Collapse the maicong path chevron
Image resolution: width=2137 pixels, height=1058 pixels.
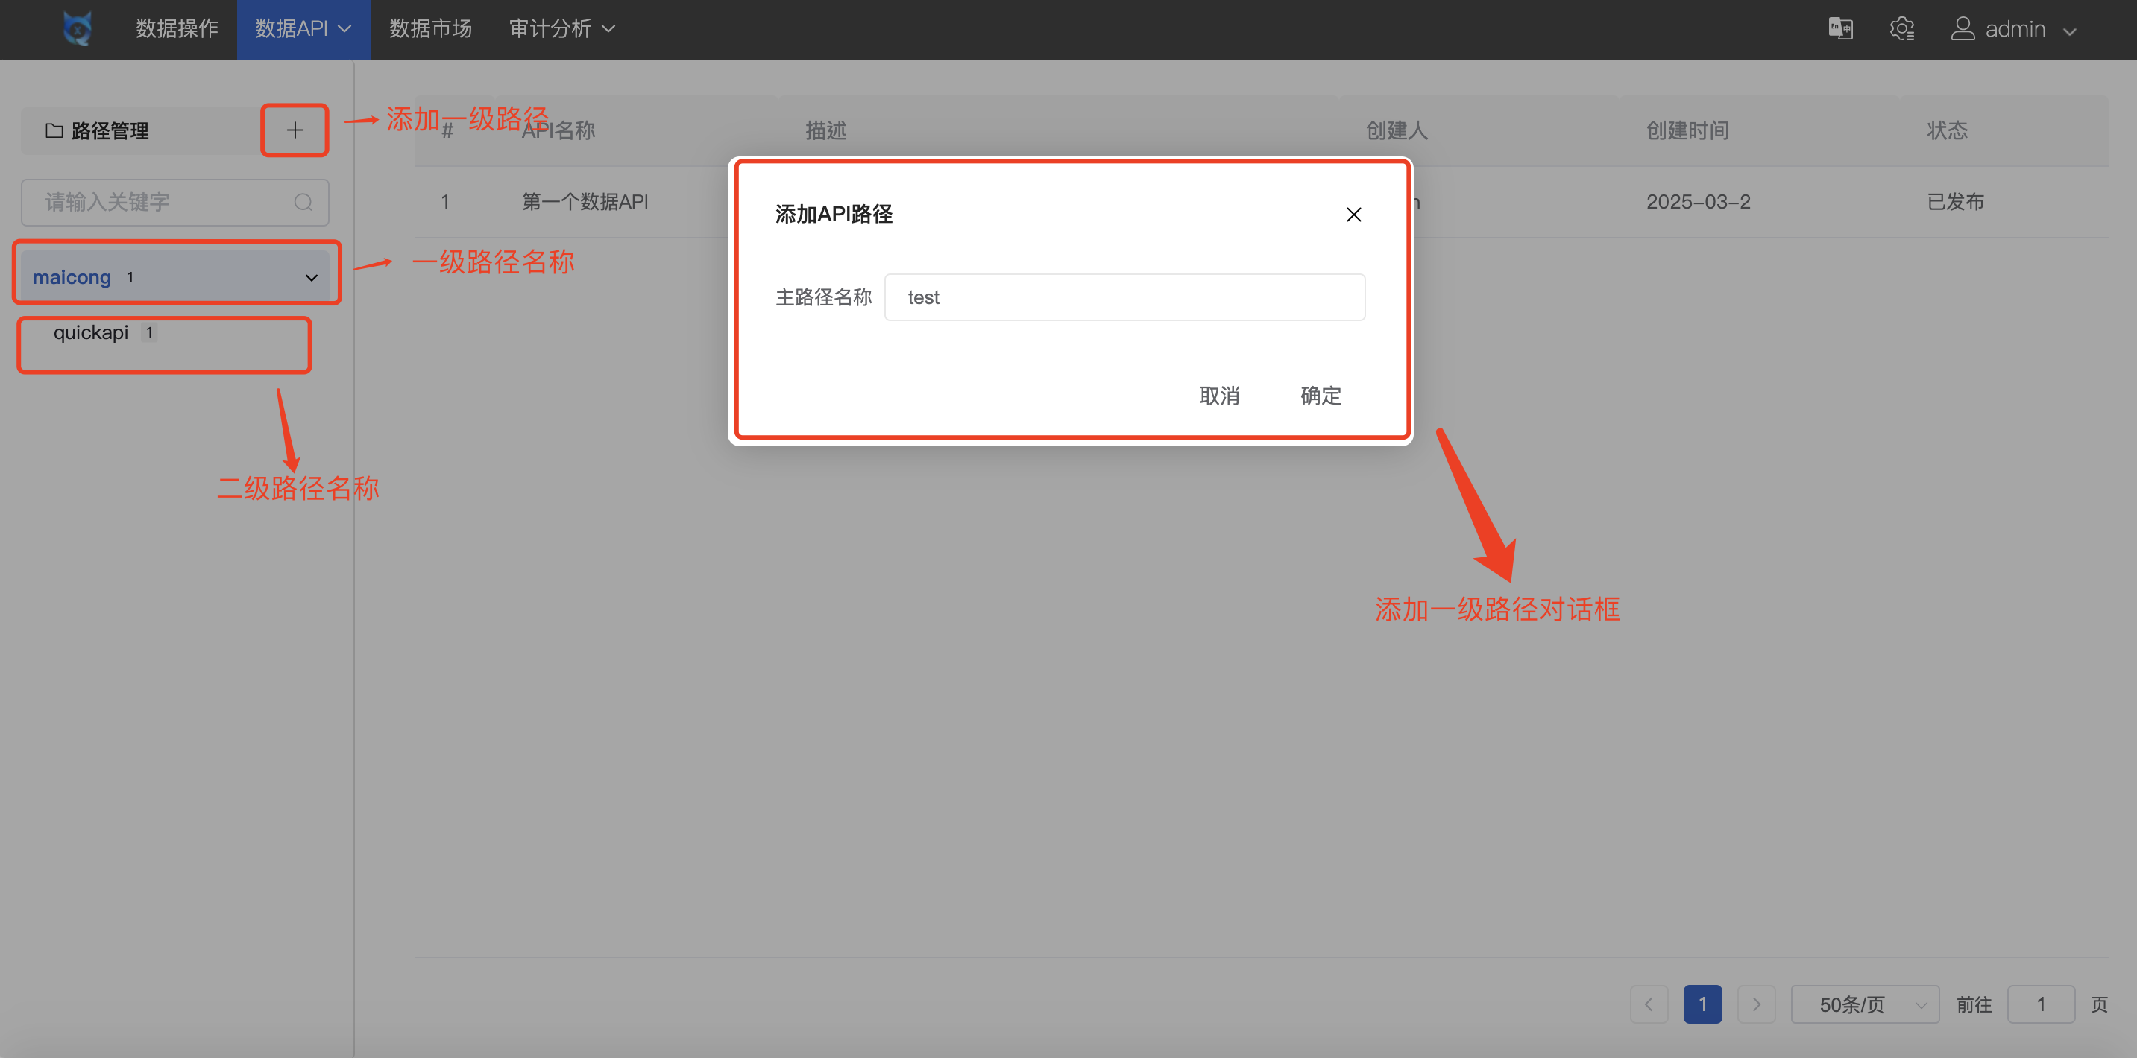pyautogui.click(x=311, y=278)
